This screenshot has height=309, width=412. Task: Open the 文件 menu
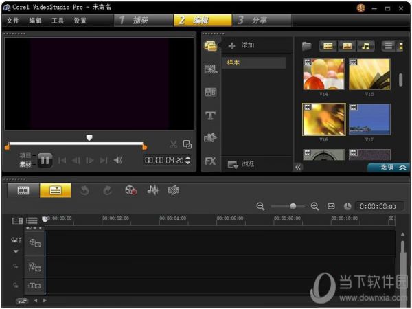[13, 21]
